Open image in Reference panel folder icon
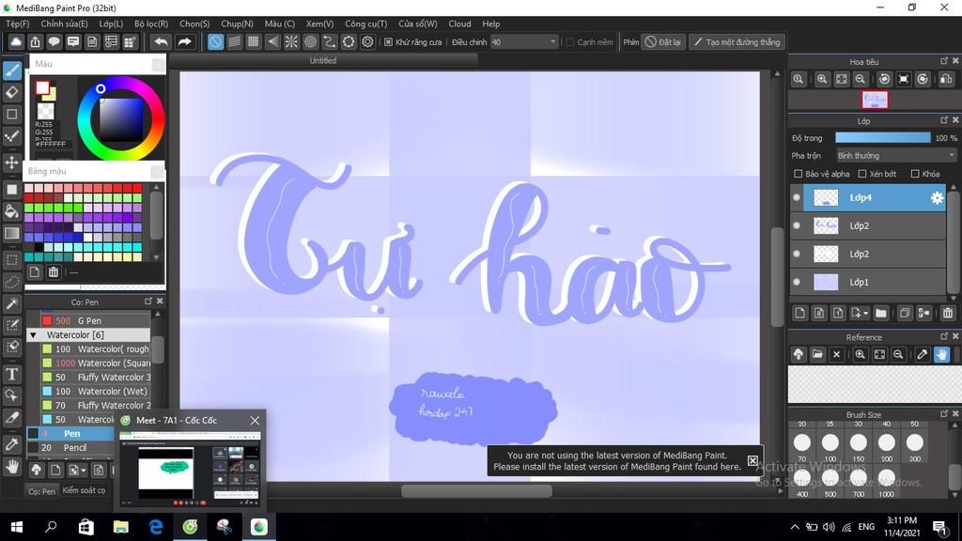 coord(817,354)
